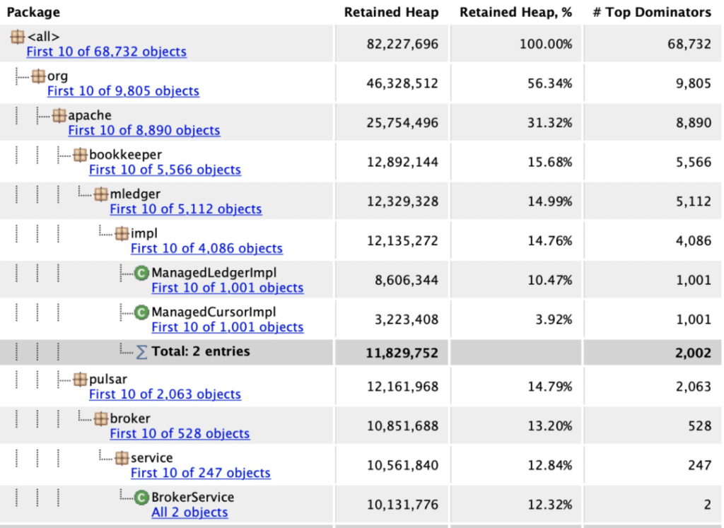Sort by the Package column header
724x528 pixels.
(x=33, y=12)
